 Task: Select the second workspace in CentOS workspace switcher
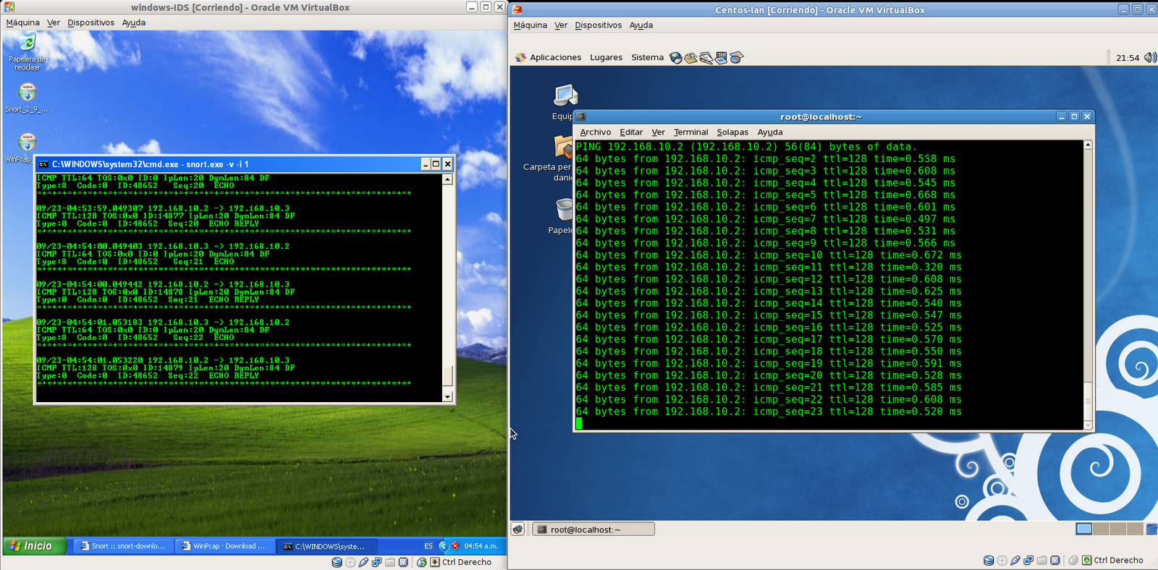click(x=1101, y=529)
